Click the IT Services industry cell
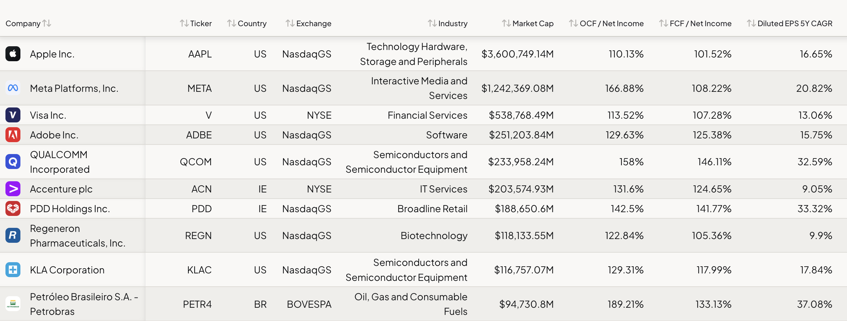Image resolution: width=847 pixels, height=321 pixels. coord(444,189)
